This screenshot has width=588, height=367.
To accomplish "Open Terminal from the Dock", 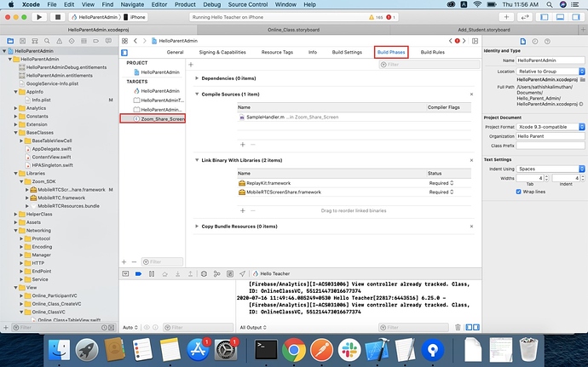I will [266, 349].
